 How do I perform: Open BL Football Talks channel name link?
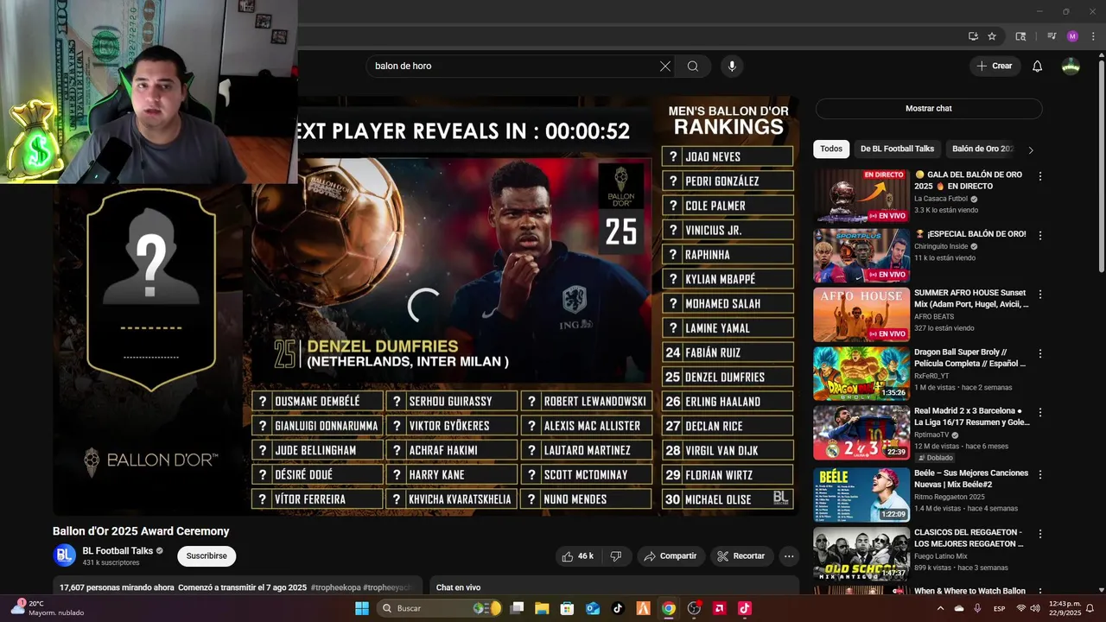[118, 550]
